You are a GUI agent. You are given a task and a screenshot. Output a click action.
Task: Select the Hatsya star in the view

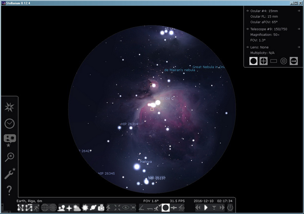(137, 167)
